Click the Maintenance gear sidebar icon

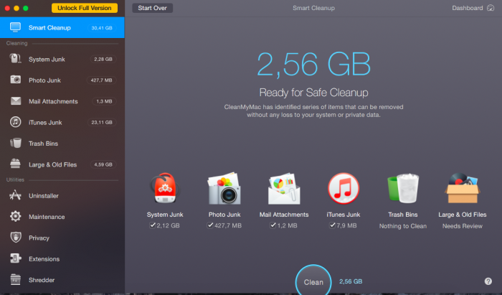(x=15, y=216)
